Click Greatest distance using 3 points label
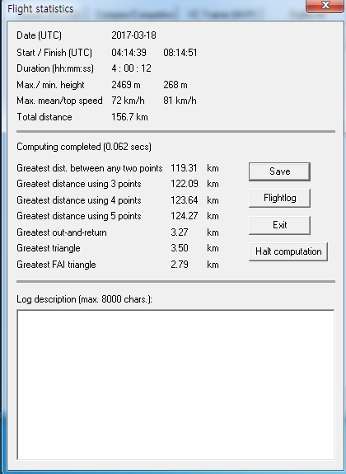 pos(79,184)
